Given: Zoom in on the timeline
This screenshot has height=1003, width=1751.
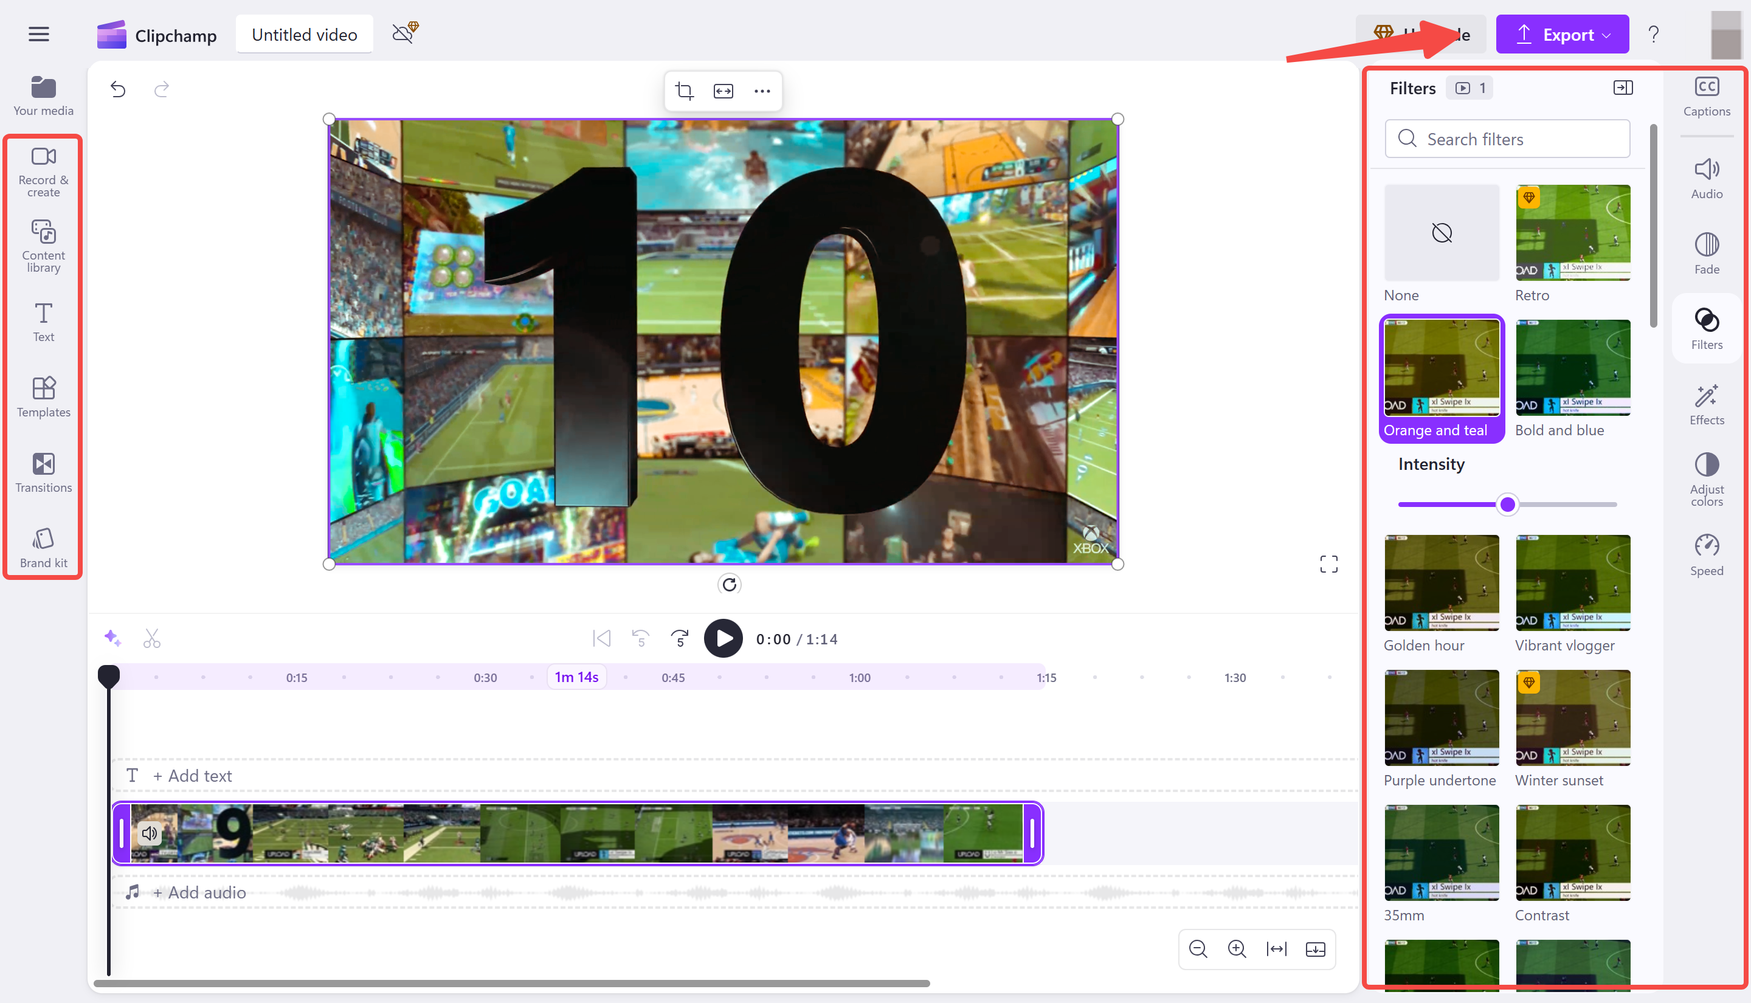Looking at the screenshot, I should pyautogui.click(x=1237, y=948).
